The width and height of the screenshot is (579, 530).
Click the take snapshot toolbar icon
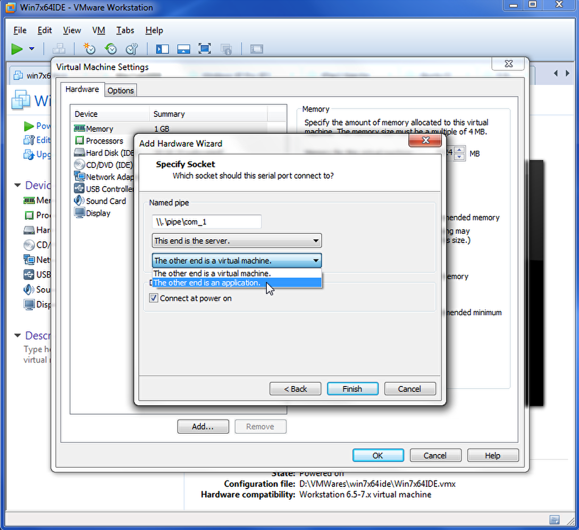pyautogui.click(x=89, y=49)
